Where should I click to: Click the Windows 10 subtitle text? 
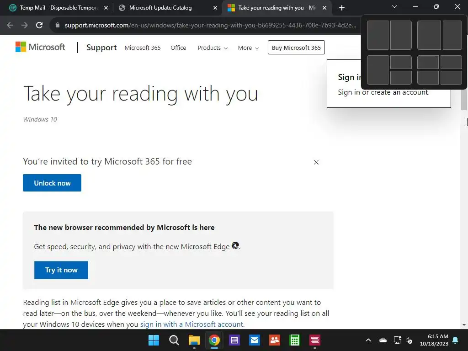point(40,119)
